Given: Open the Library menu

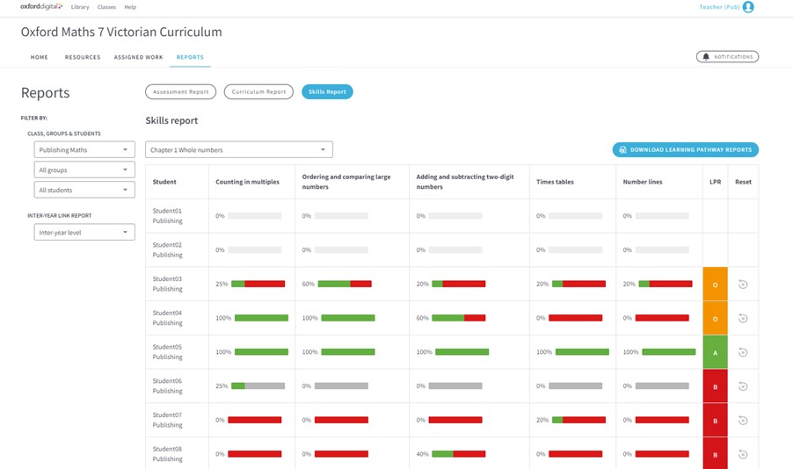Looking at the screenshot, I should [x=80, y=7].
